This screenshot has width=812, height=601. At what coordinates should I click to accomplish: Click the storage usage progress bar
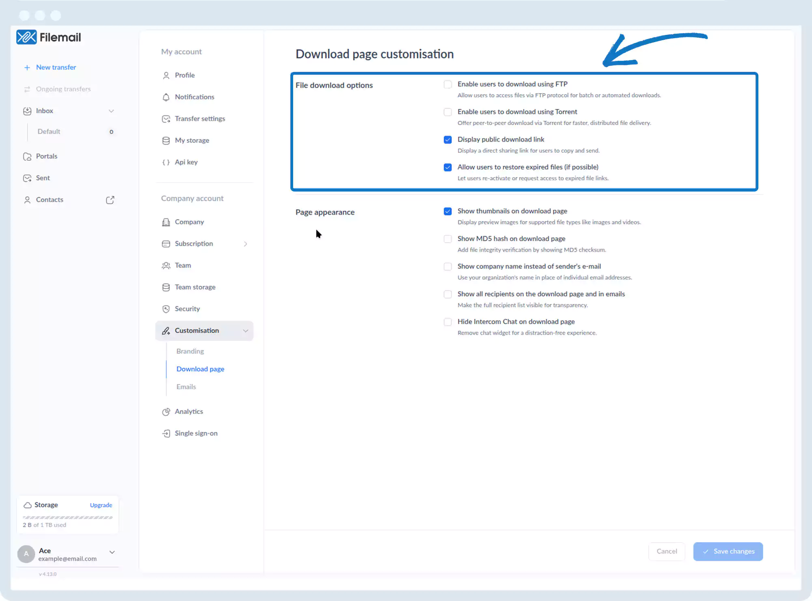click(x=67, y=517)
